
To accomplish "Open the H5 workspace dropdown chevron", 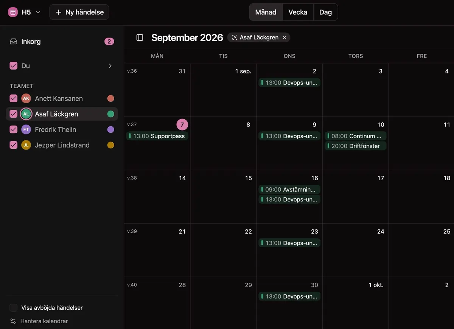I will click(38, 12).
